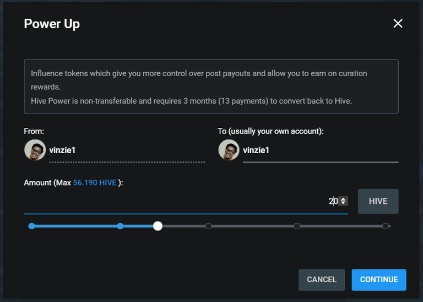Viewport: 423px width, 302px height.
Task: Click the 56.190 HIVE max amount link
Action: tap(95, 183)
